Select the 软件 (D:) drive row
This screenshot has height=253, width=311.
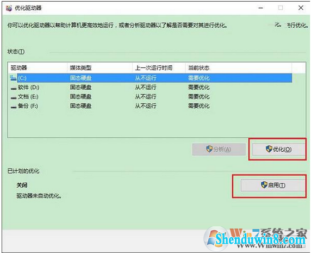point(151,87)
